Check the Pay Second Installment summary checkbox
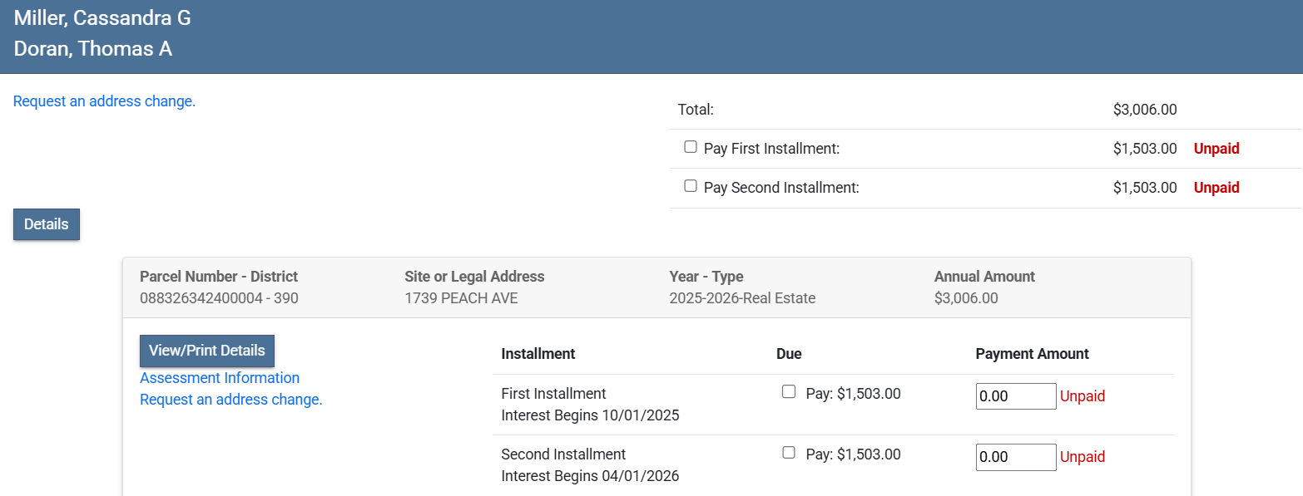Screen dimensions: 1303x496 (x=690, y=186)
